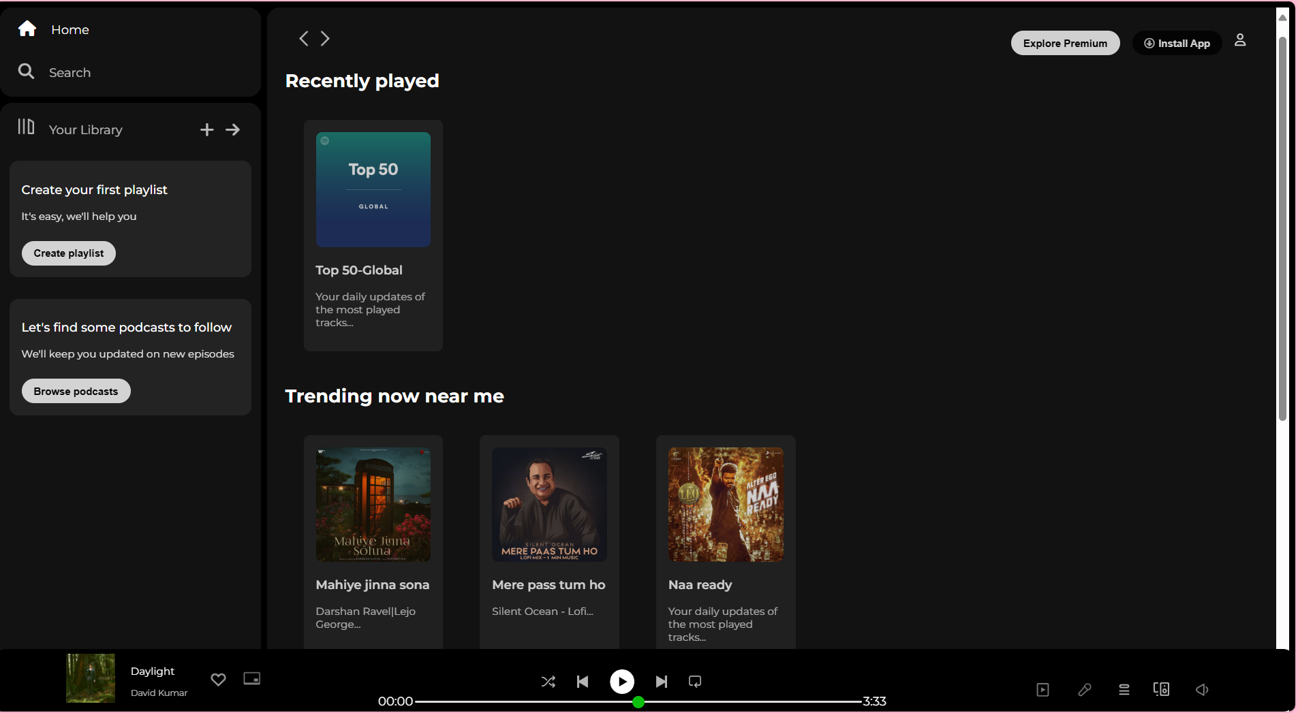Screen dimensions: 1298x713
Task: Enable shuffle playback
Action: (548, 682)
